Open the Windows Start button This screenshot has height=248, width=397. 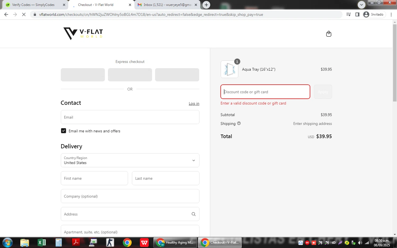tap(7, 242)
